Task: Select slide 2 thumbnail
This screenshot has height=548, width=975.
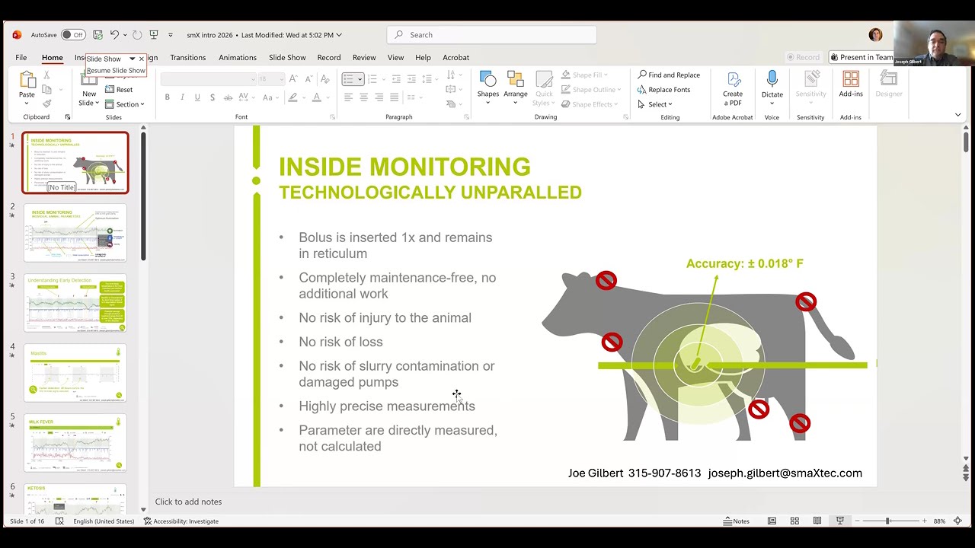Action: point(75,233)
